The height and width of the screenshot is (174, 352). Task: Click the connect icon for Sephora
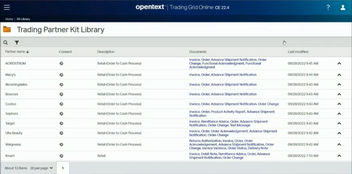(61, 114)
